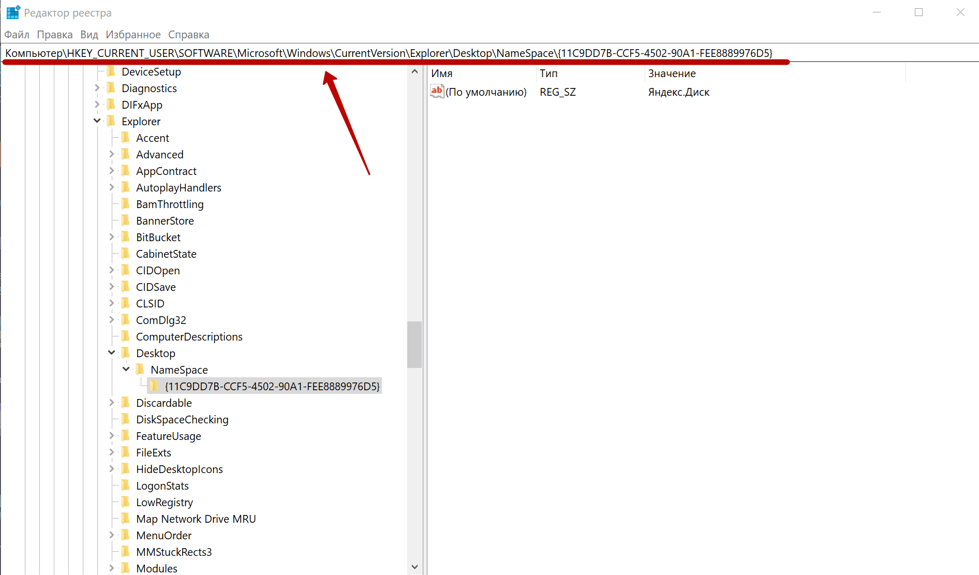Click the CabinetState folder icon

tap(125, 254)
